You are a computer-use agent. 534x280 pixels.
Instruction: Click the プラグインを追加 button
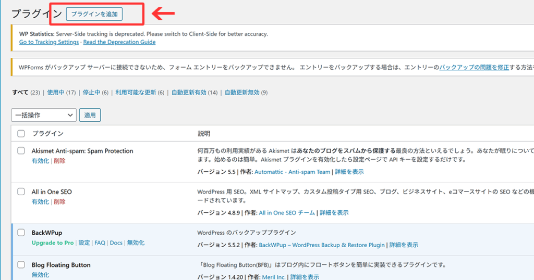click(94, 14)
